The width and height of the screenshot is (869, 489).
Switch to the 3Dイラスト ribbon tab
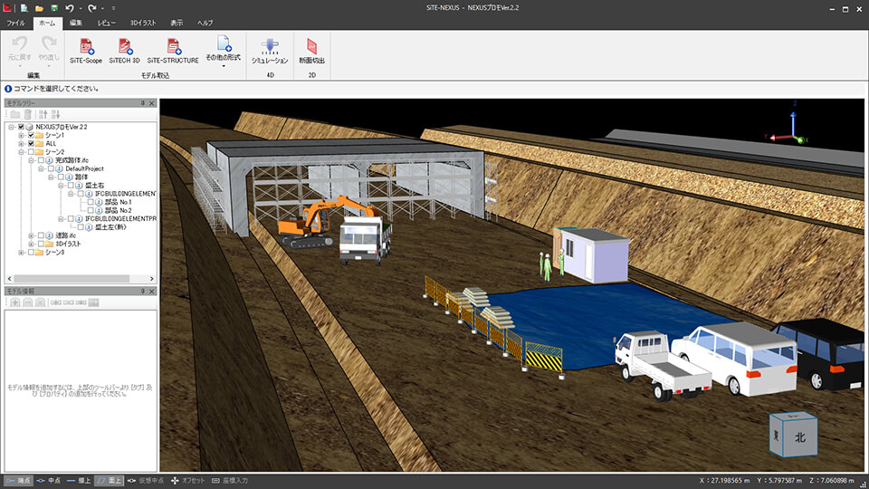tap(143, 23)
